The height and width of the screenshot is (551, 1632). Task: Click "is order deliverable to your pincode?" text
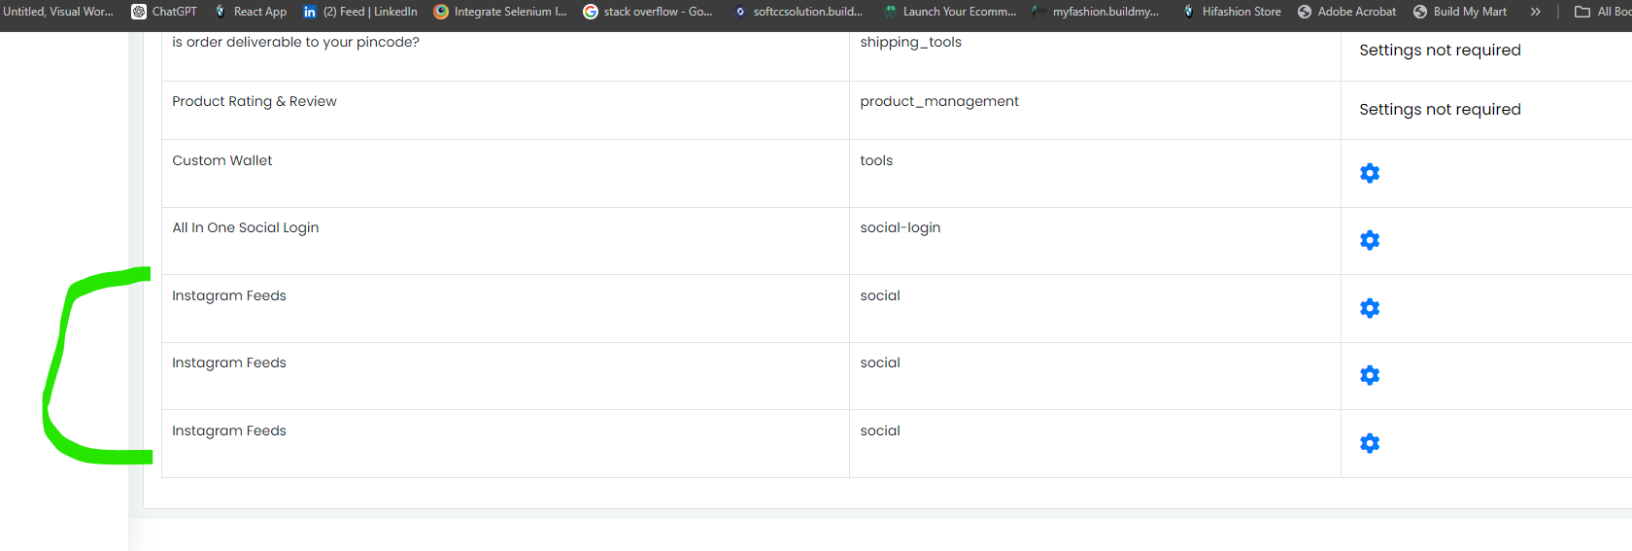(295, 42)
